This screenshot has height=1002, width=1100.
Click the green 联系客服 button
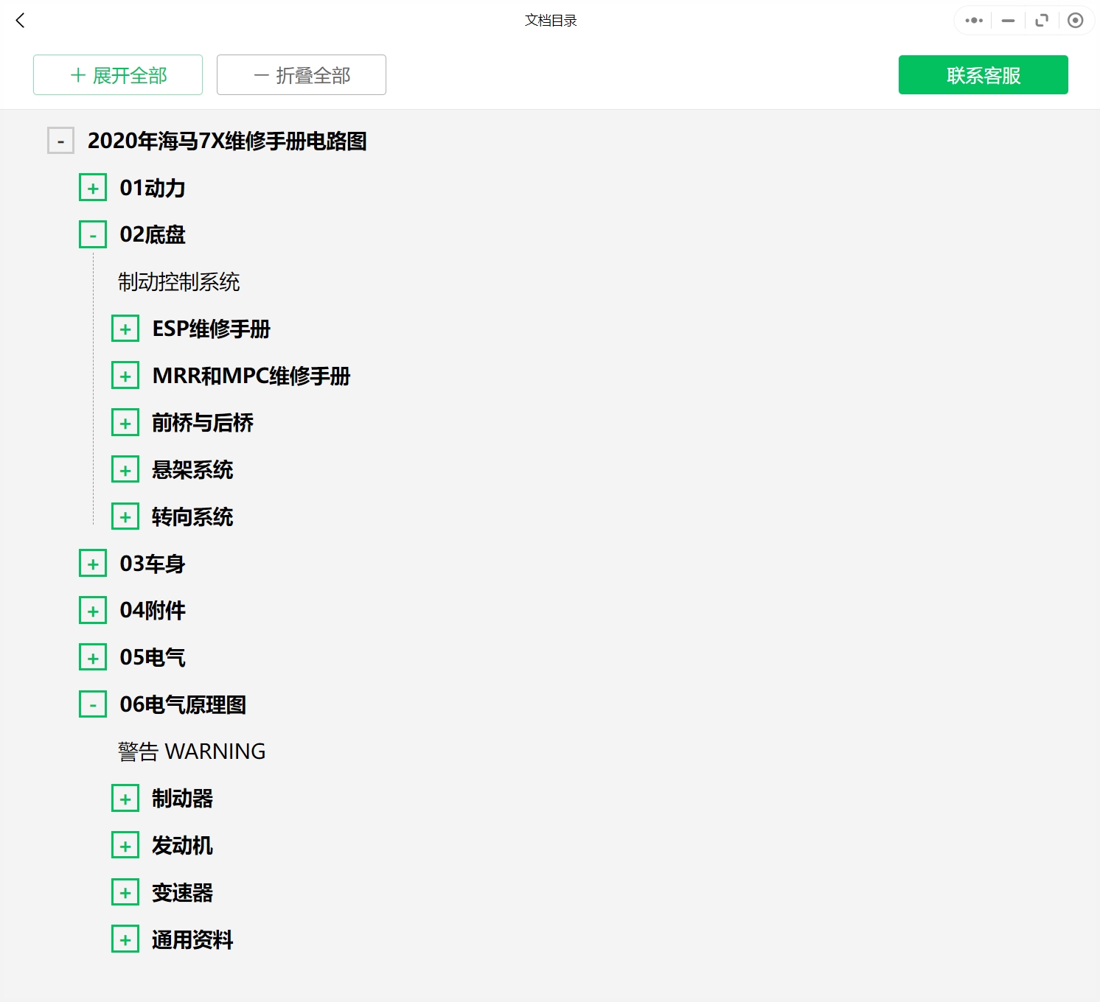click(x=983, y=75)
